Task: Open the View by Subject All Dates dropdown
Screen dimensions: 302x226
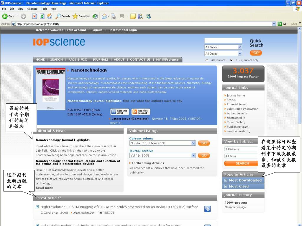Action: 241,156
